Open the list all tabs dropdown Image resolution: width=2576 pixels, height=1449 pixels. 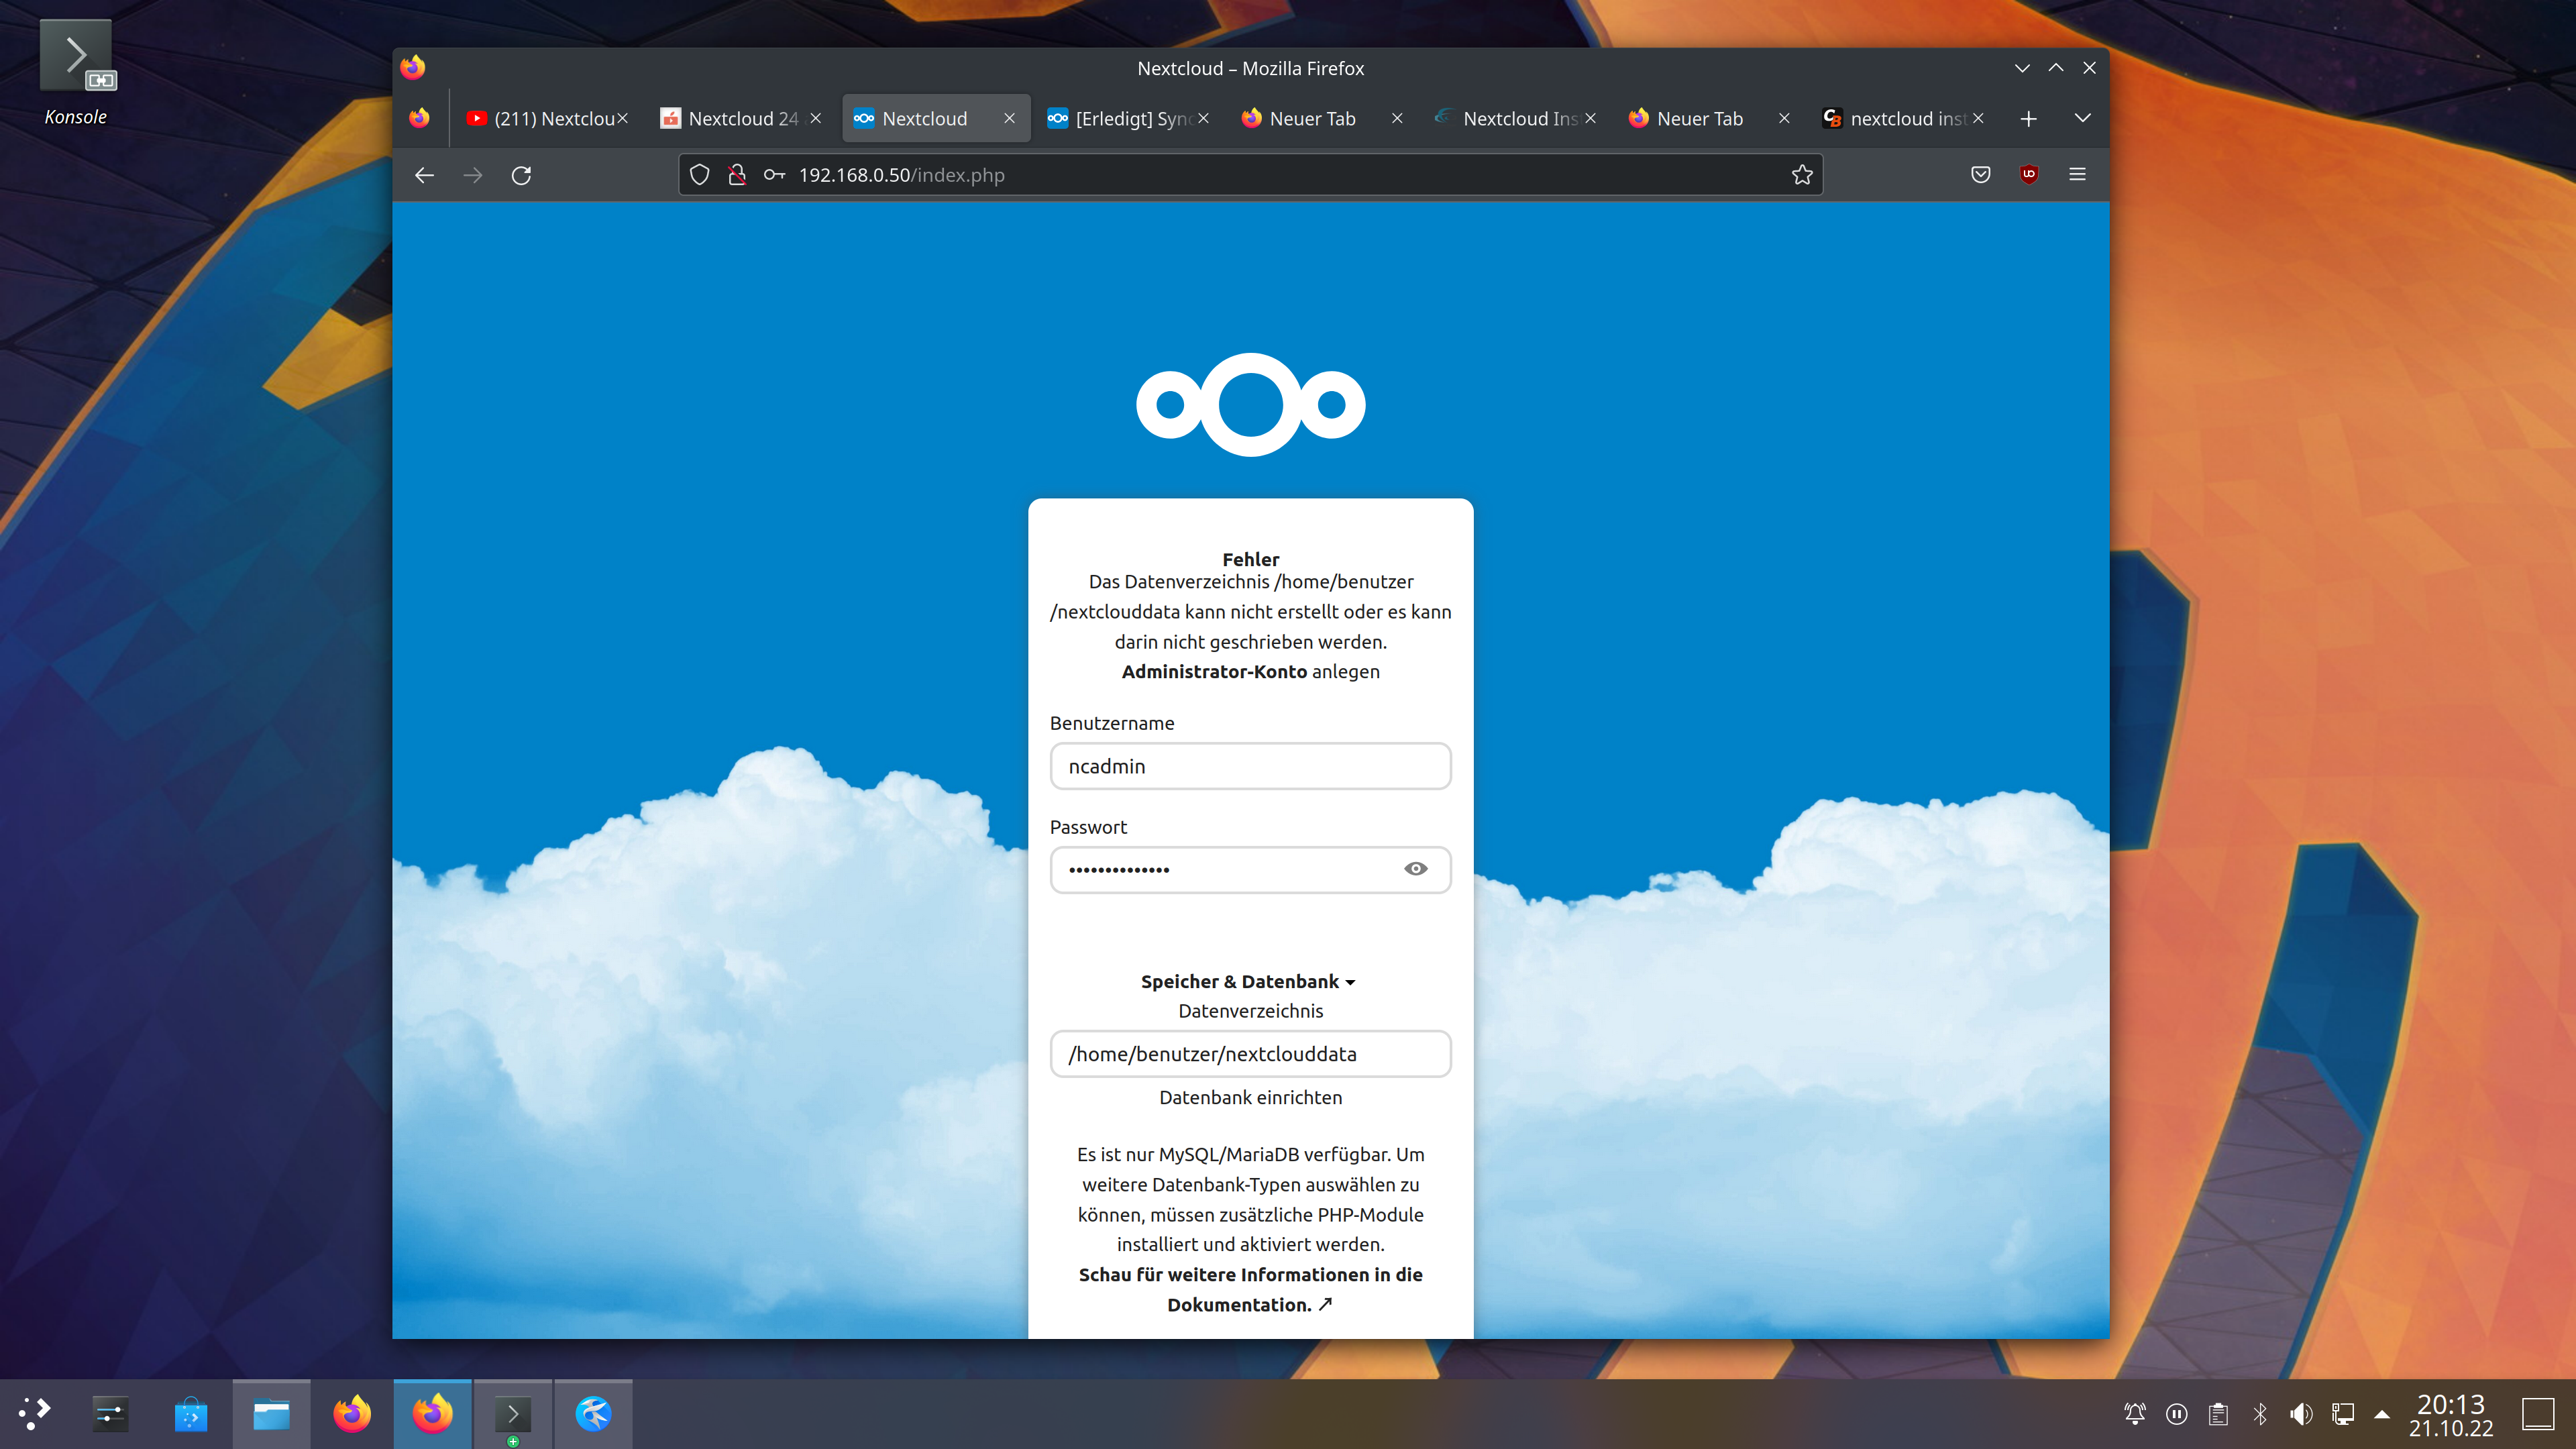pyautogui.click(x=2082, y=118)
